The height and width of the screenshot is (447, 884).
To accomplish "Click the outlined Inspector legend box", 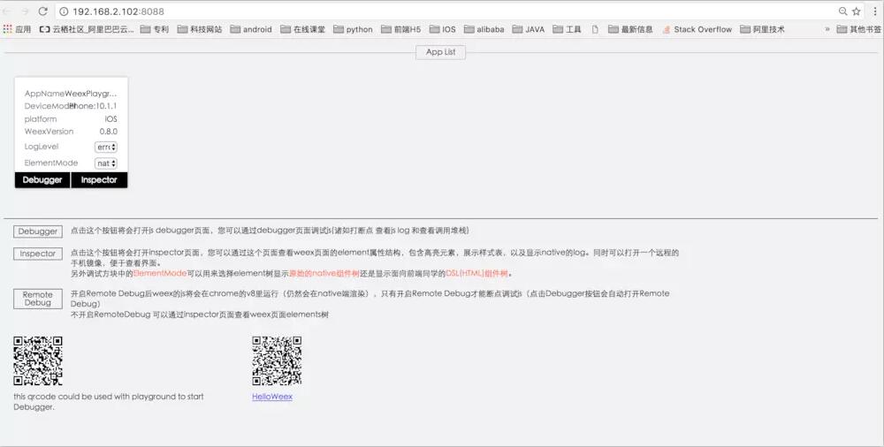I will click(x=38, y=254).
